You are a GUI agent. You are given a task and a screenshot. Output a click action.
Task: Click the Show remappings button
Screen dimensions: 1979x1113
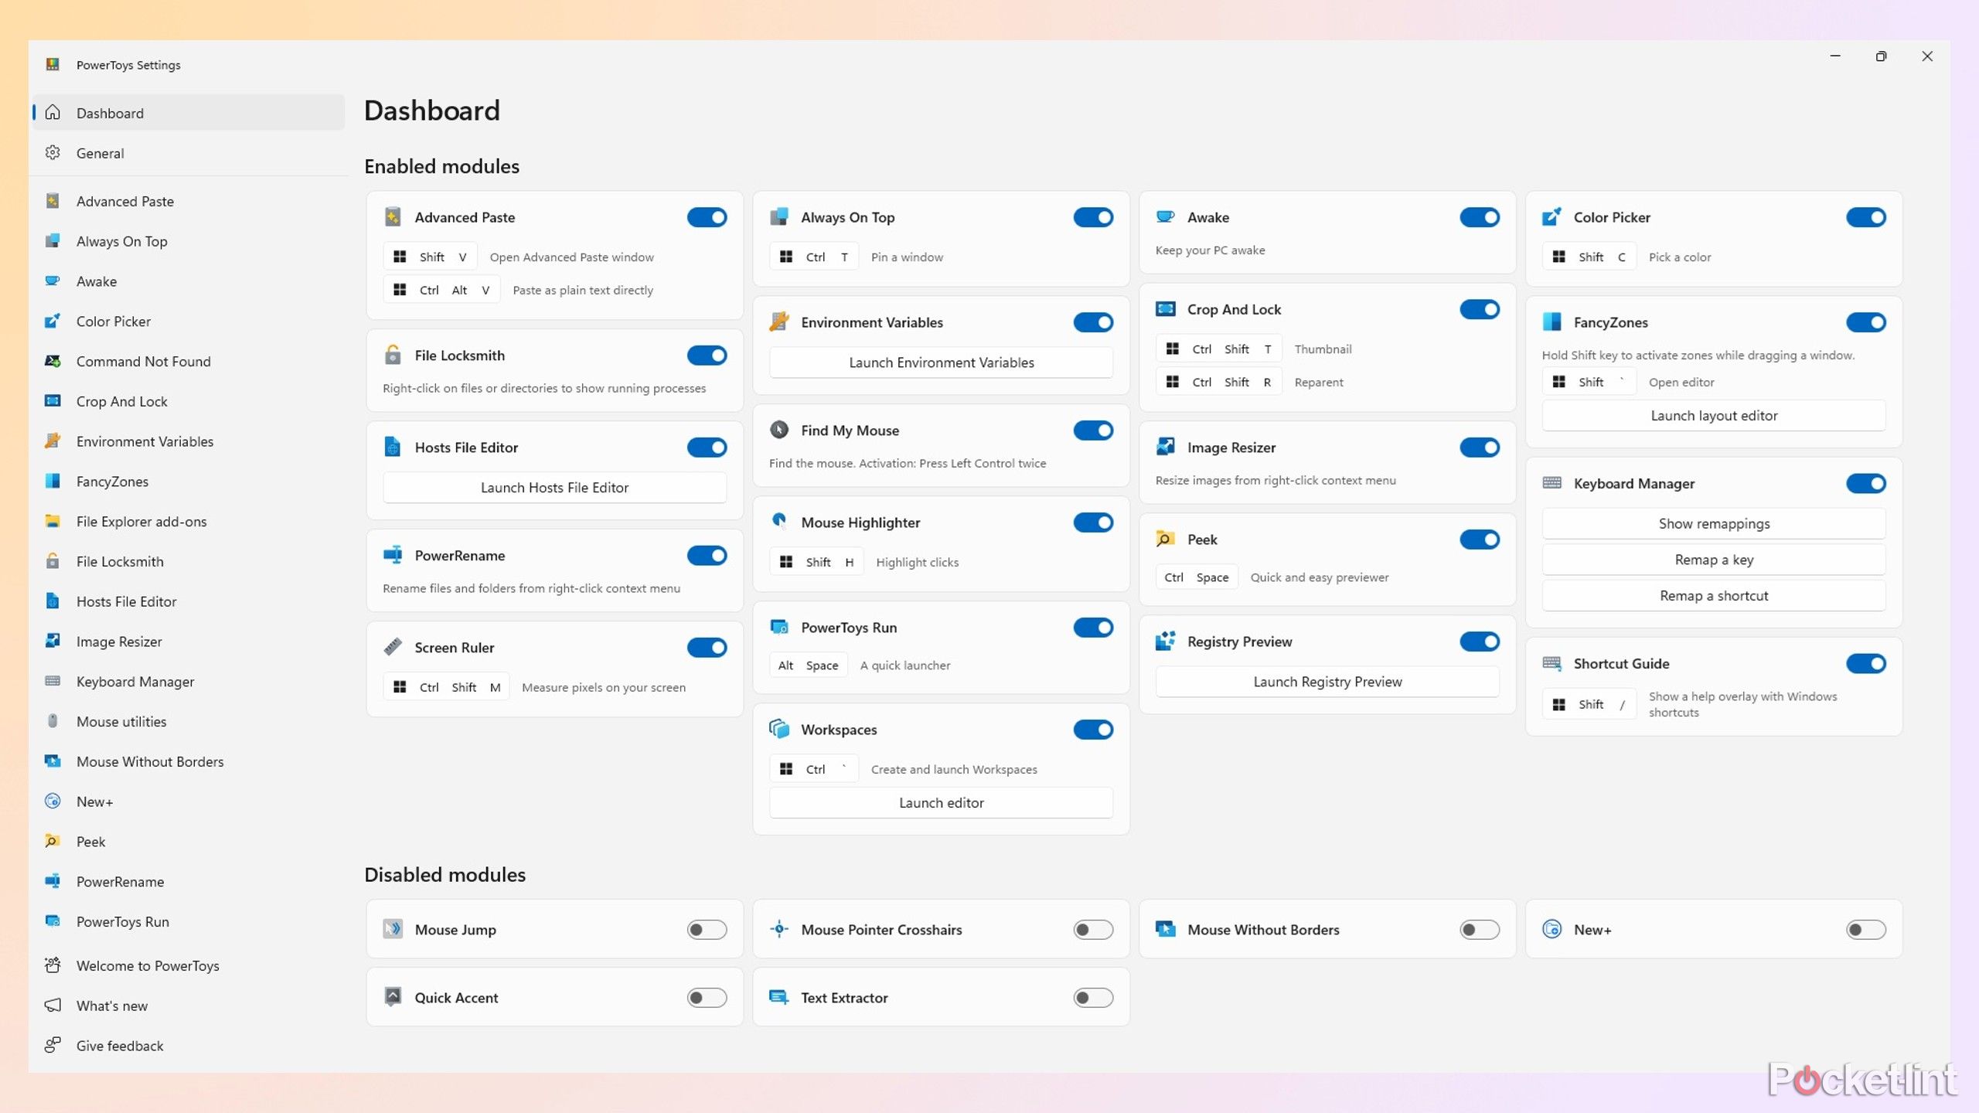1714,524
